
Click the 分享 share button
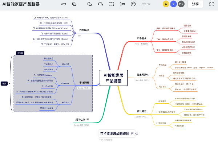point(195,4)
